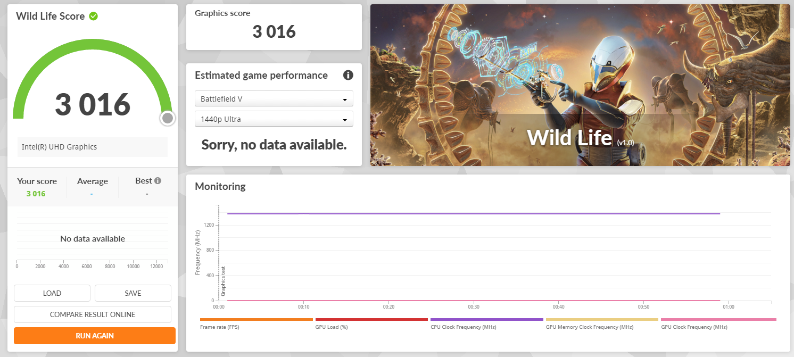Click 'Sorry, no data available.' message
Viewport: 794px width, 357px height.
coord(274,144)
